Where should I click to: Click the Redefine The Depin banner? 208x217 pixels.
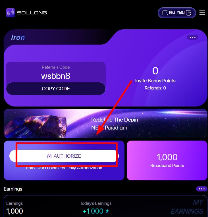click(x=105, y=124)
